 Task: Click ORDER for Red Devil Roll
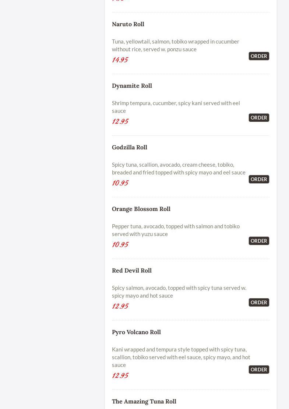258,302
